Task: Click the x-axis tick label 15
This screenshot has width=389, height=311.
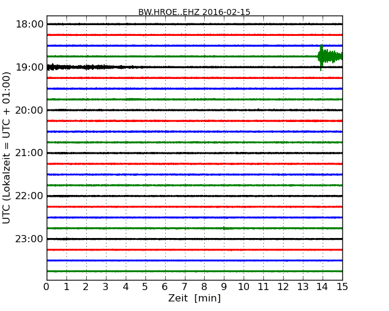Action: tap(342, 287)
